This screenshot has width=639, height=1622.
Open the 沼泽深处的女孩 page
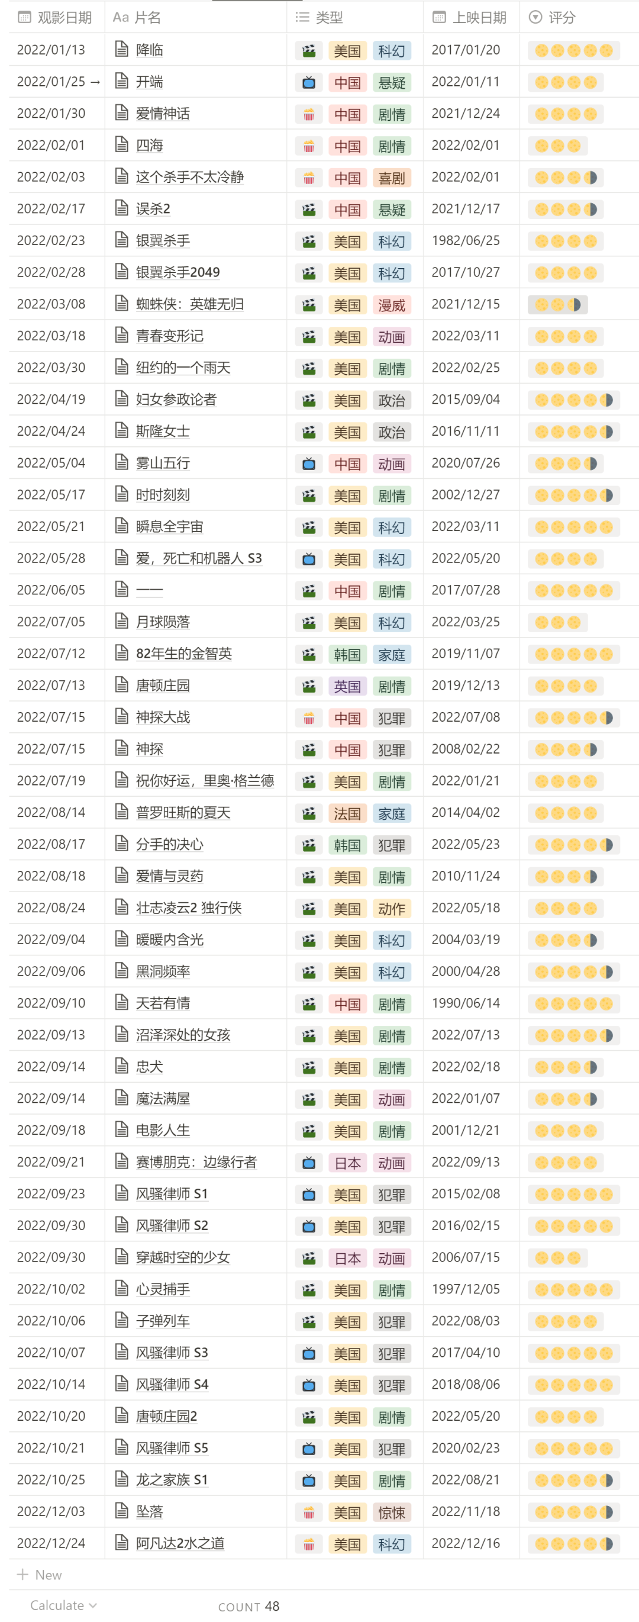coord(183,1035)
